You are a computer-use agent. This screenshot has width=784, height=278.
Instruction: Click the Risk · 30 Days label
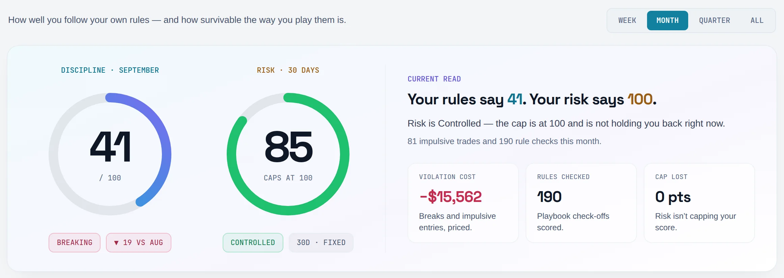tap(288, 70)
